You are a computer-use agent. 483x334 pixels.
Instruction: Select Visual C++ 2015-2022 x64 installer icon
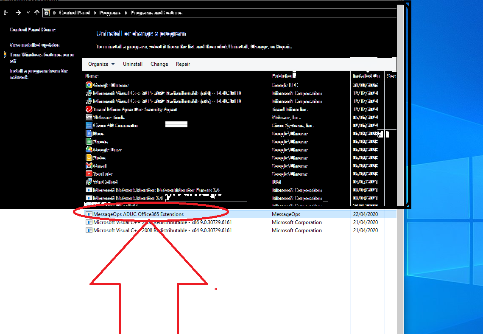(89, 93)
